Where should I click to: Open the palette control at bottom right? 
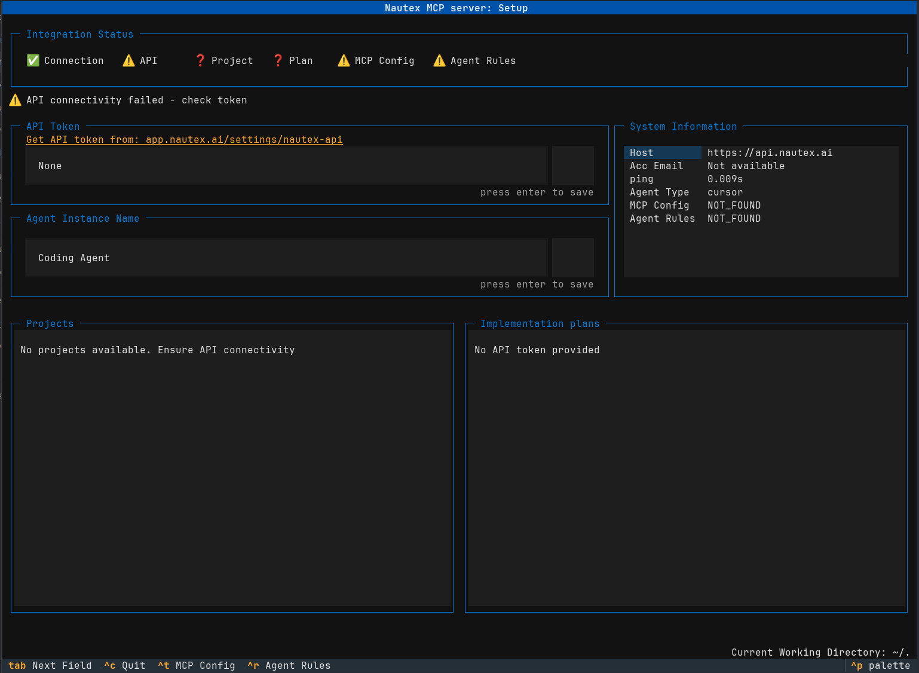click(880, 665)
